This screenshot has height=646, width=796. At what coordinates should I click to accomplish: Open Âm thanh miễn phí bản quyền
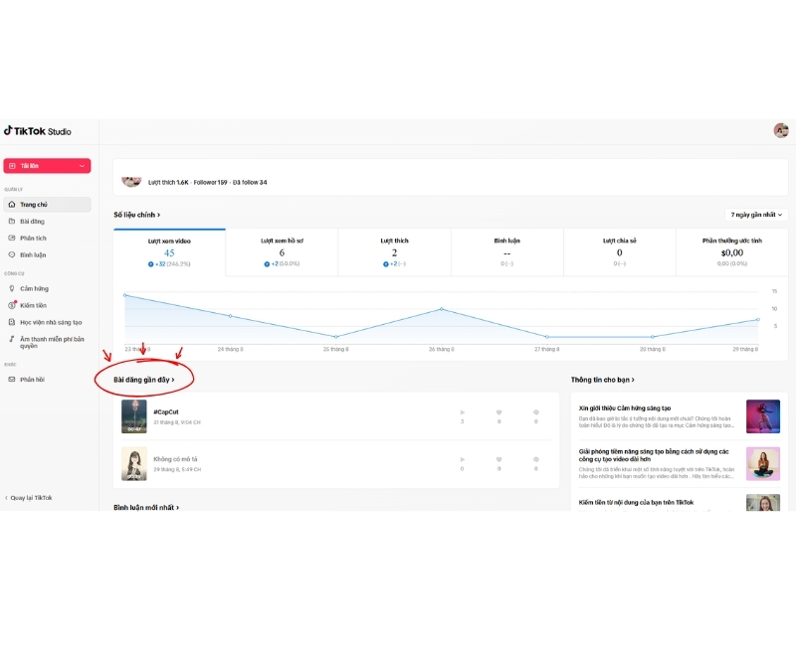(x=52, y=342)
